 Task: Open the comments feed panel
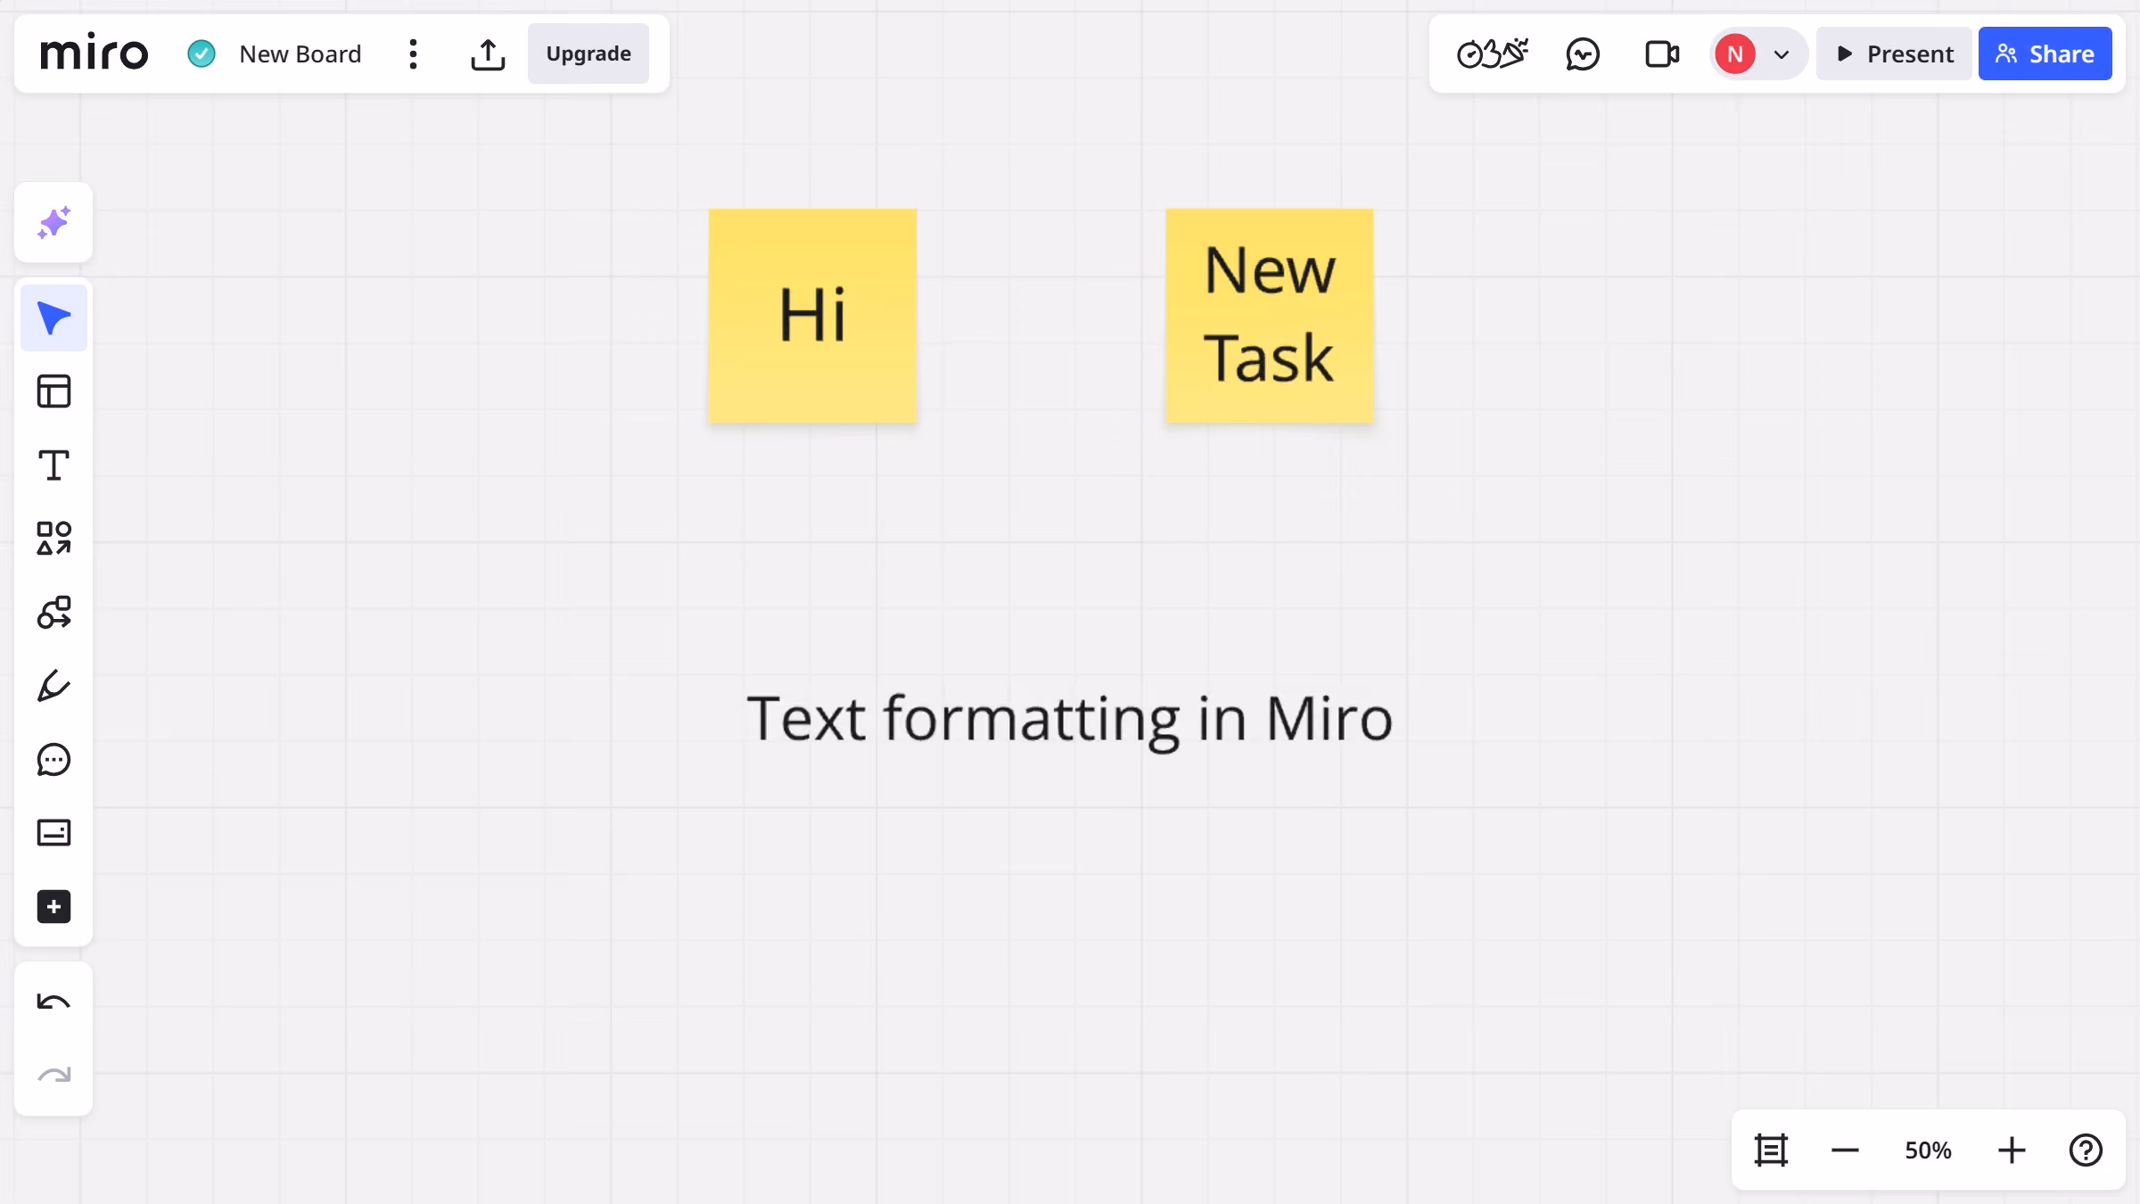[x=1583, y=54]
